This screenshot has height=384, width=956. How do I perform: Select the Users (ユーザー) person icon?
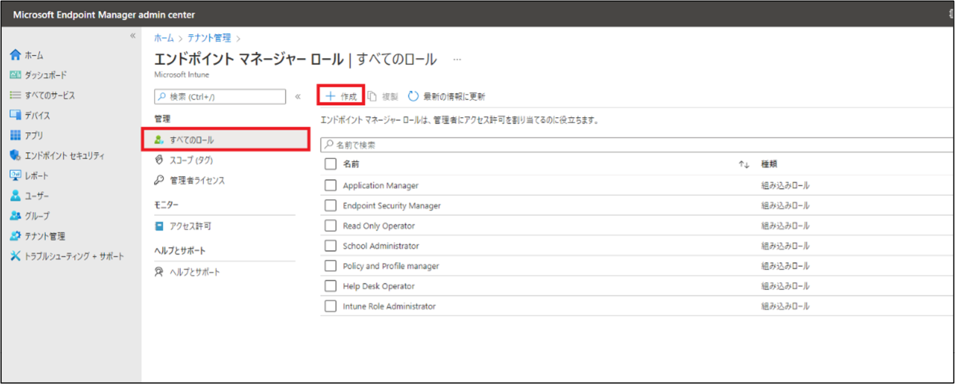tap(15, 195)
